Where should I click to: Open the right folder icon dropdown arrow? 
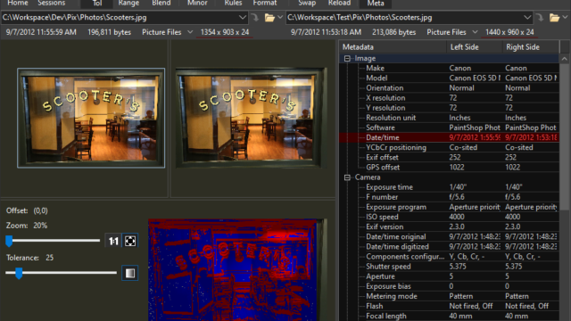(x=565, y=17)
